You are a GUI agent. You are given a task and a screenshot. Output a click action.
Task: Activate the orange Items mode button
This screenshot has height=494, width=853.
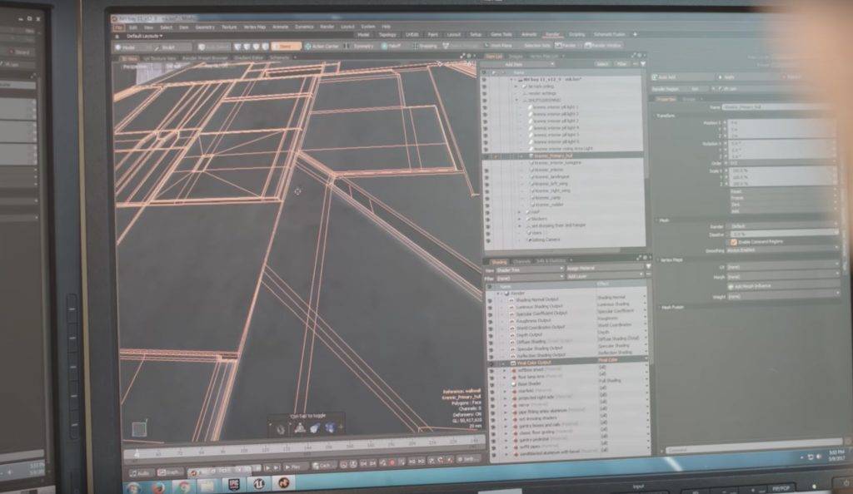click(286, 47)
